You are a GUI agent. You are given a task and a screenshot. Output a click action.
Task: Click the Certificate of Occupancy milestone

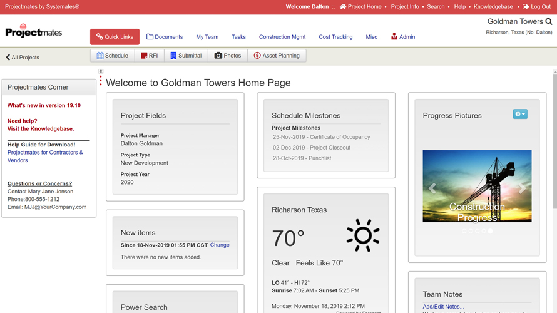(x=322, y=137)
